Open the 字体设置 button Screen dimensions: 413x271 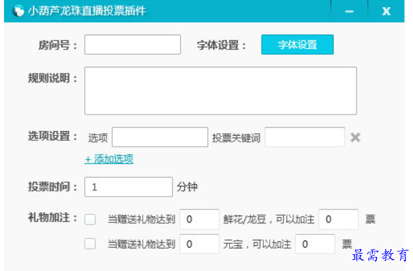tap(297, 45)
